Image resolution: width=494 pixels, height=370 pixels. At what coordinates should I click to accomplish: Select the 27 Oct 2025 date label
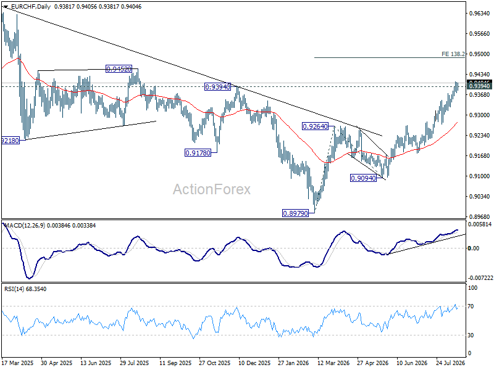[x=214, y=363]
